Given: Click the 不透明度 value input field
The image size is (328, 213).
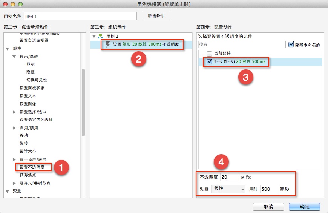Looking at the screenshot, I should point(230,177).
